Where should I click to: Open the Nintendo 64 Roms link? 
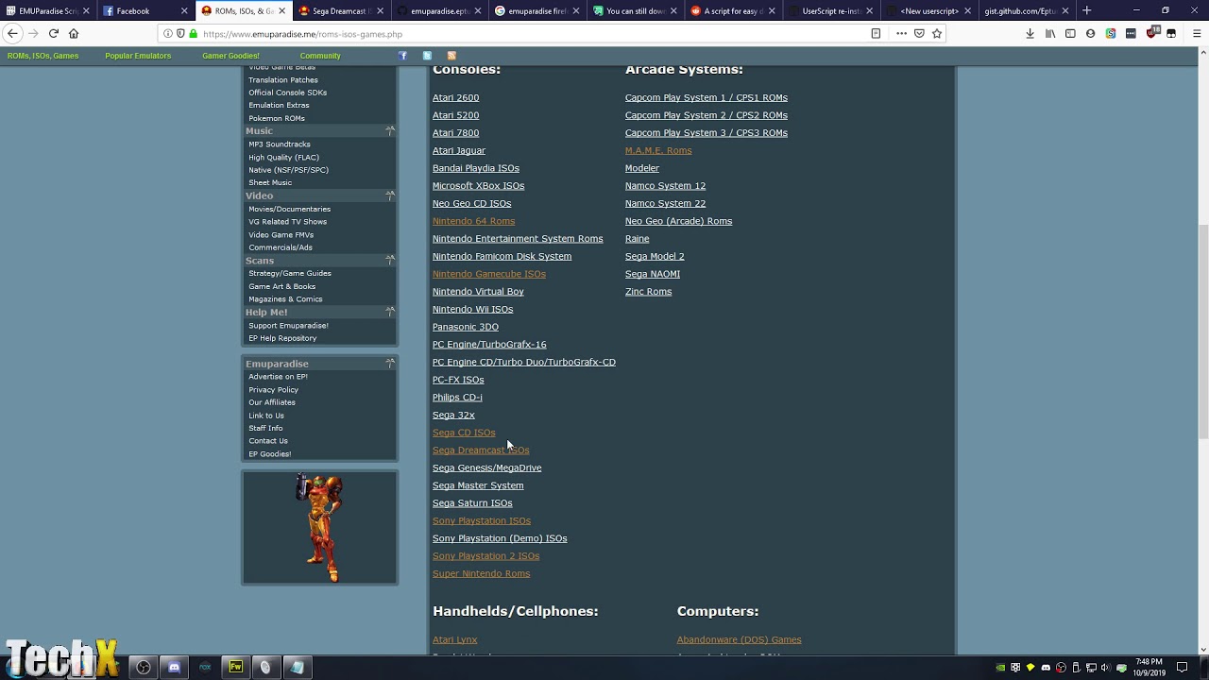tap(473, 221)
